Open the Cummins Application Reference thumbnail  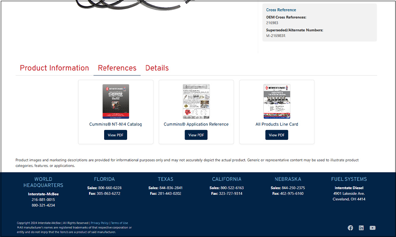tap(196, 102)
